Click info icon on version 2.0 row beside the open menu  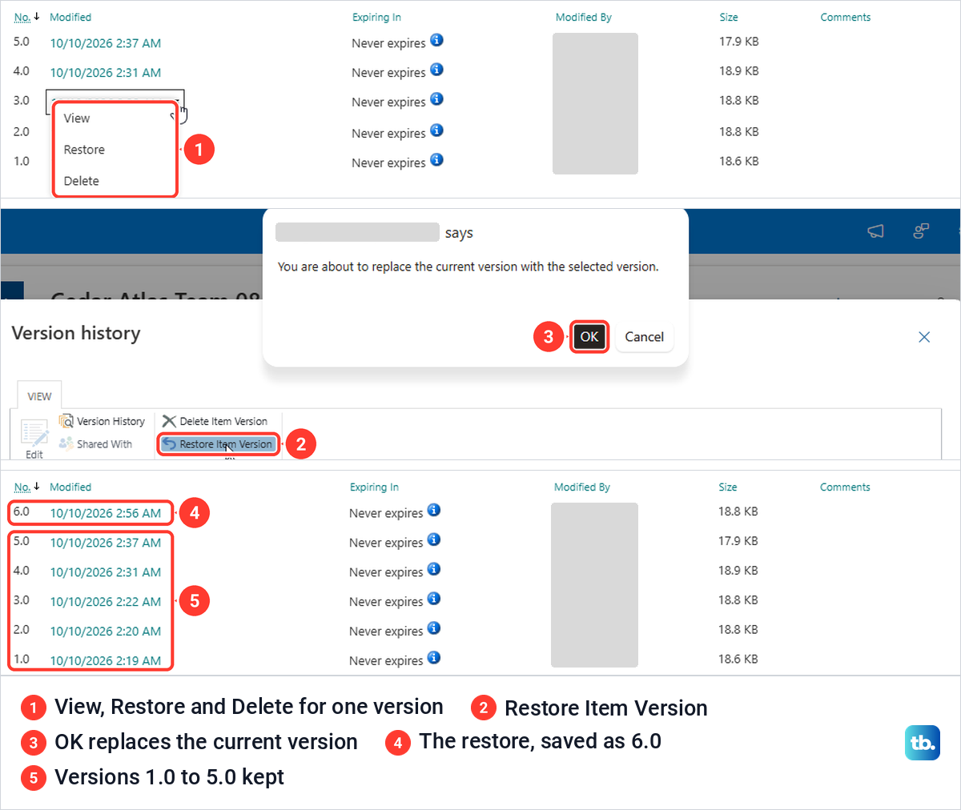[x=436, y=130]
